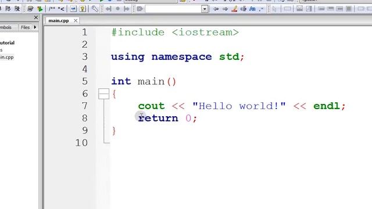
Task: Click the gray rectangle icon right of pointer
Action: (x=287, y=9)
